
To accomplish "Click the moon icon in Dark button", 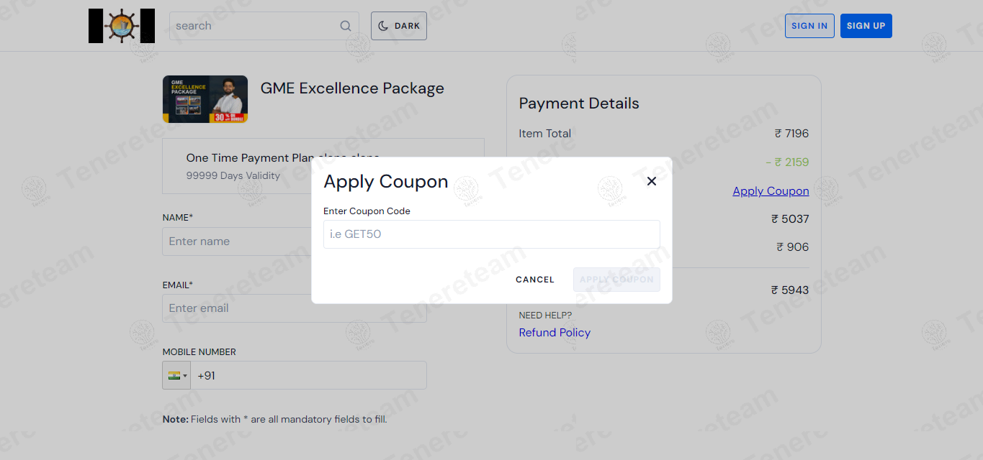I will tap(383, 26).
